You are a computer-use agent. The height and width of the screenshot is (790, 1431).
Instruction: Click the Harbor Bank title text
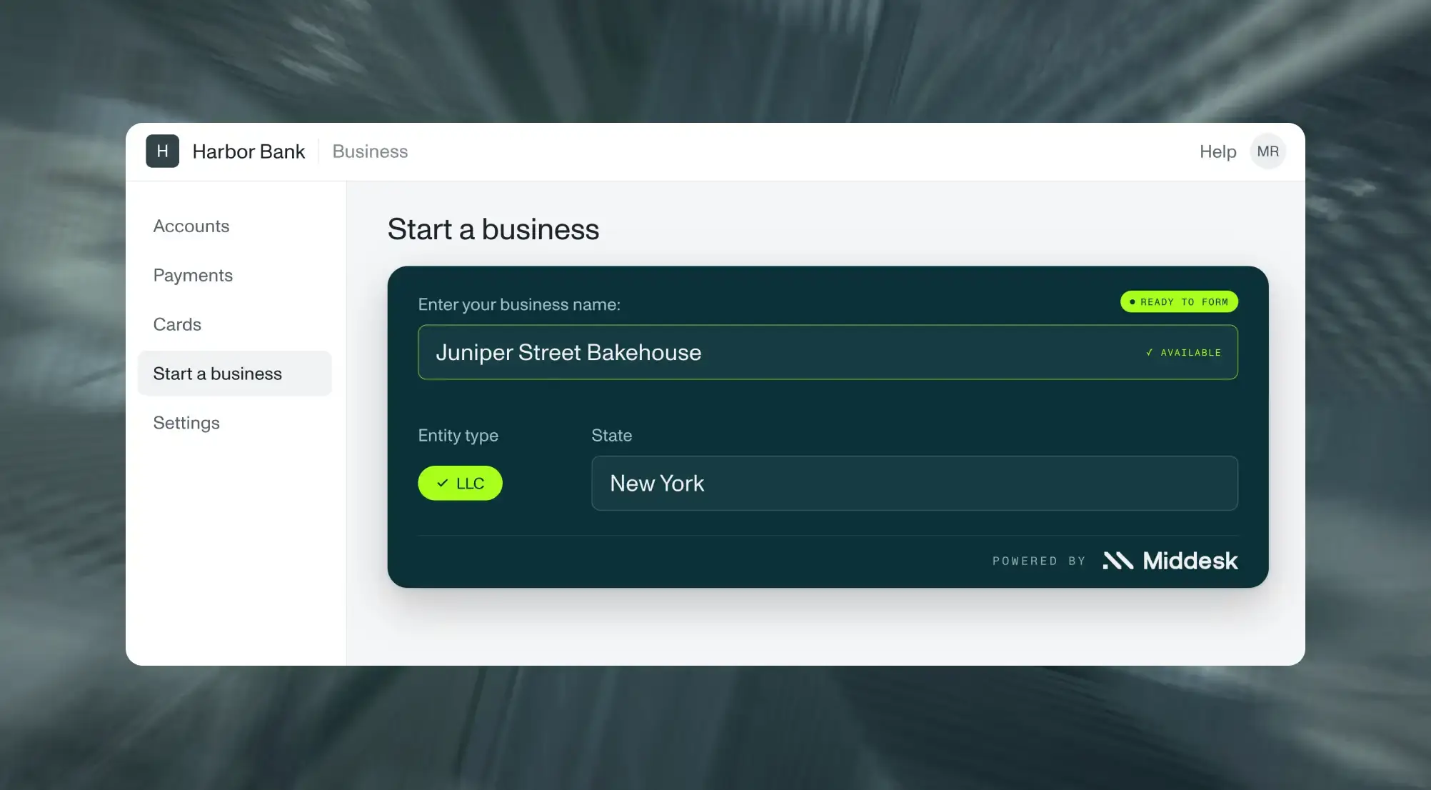248,151
